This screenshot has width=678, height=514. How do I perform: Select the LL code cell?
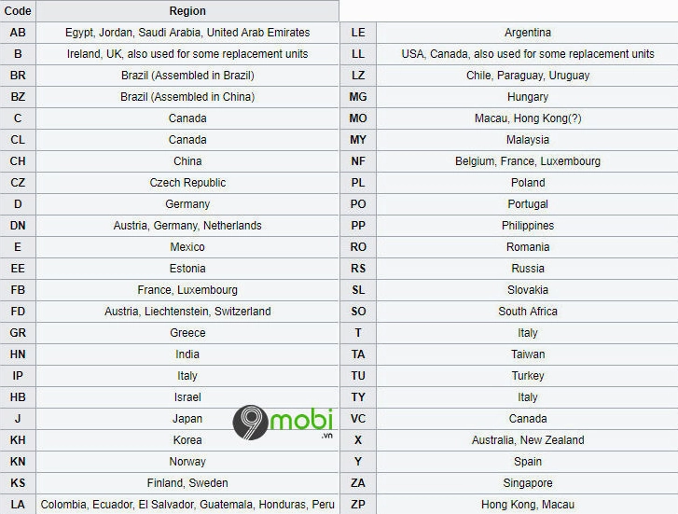[x=358, y=54]
